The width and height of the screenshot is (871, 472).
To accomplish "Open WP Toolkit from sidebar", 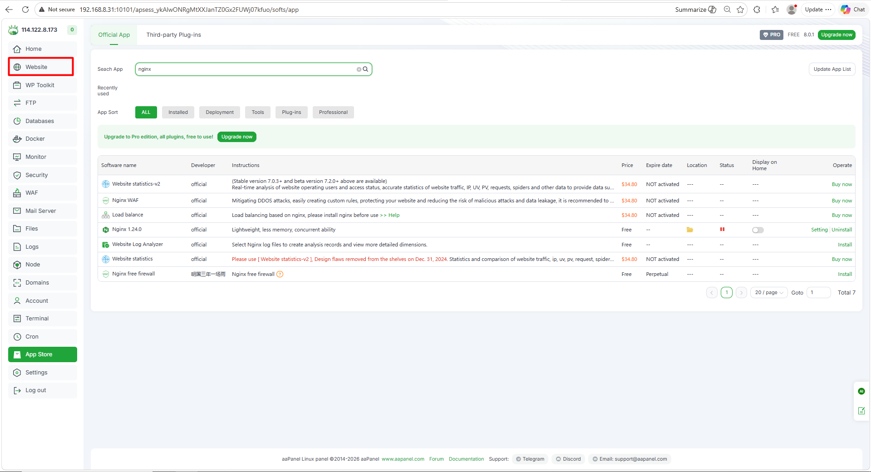I will (42, 85).
